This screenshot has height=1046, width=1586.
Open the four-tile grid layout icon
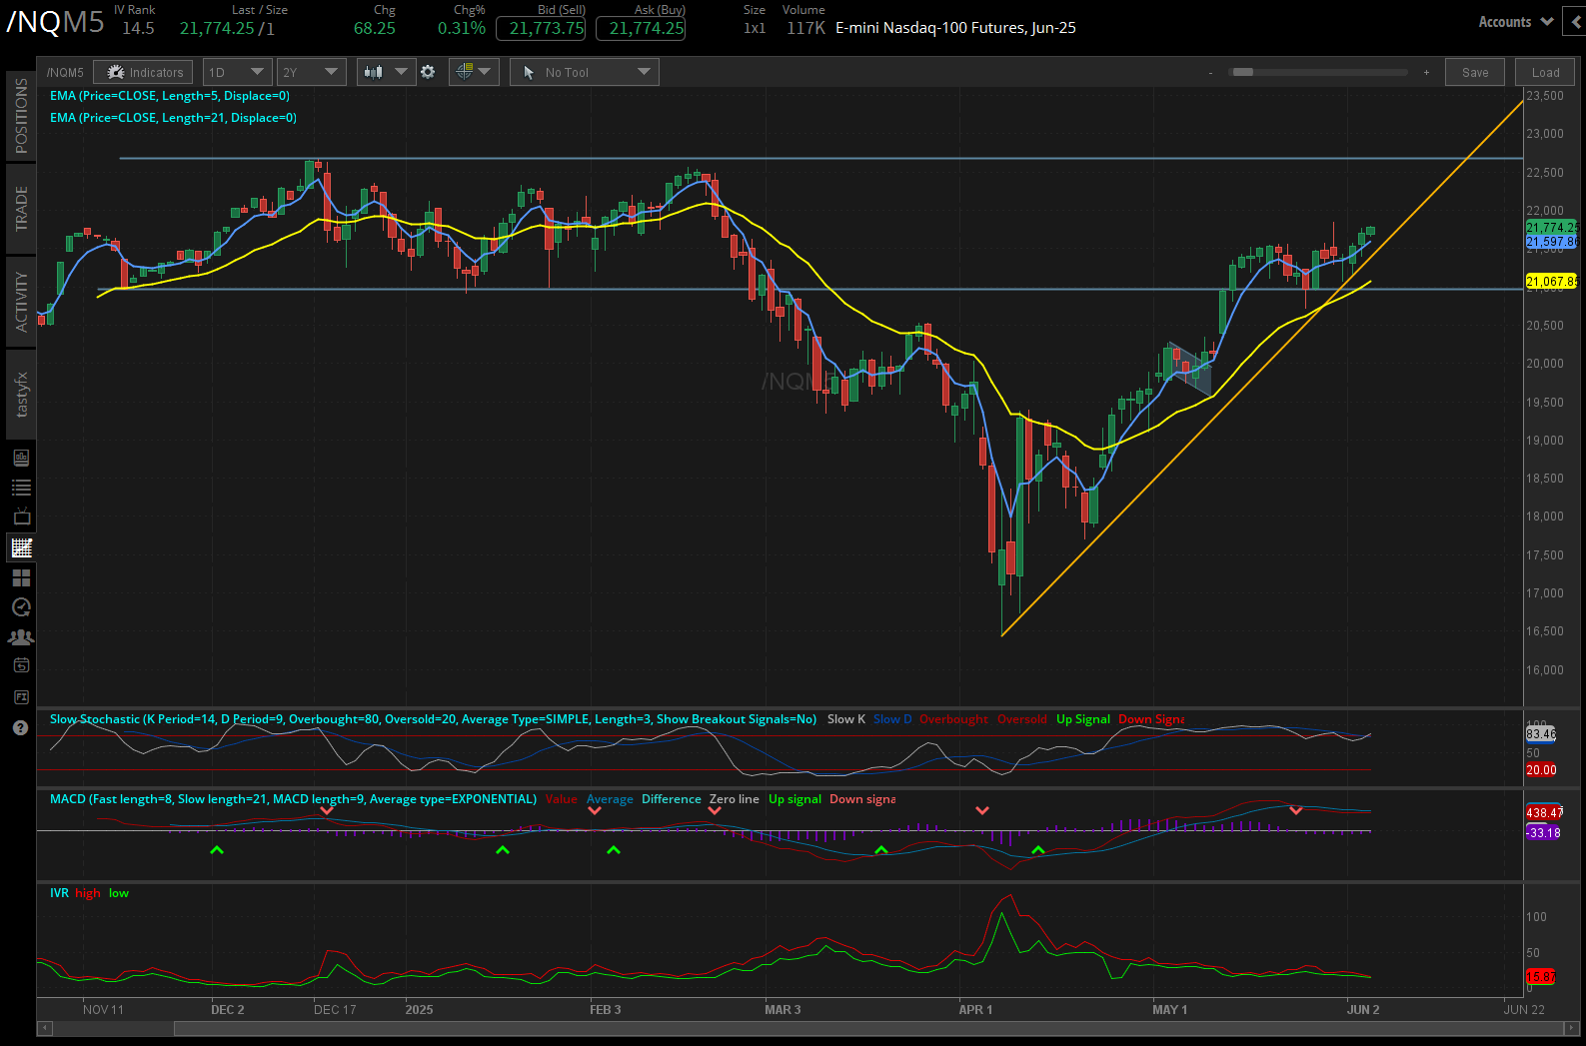coord(21,577)
